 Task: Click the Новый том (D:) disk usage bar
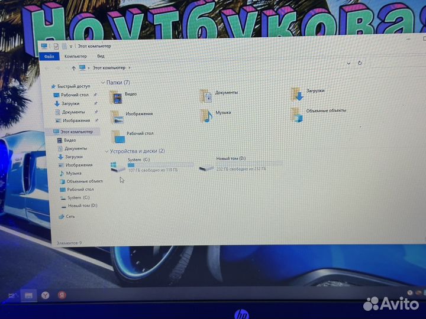pyautogui.click(x=249, y=163)
